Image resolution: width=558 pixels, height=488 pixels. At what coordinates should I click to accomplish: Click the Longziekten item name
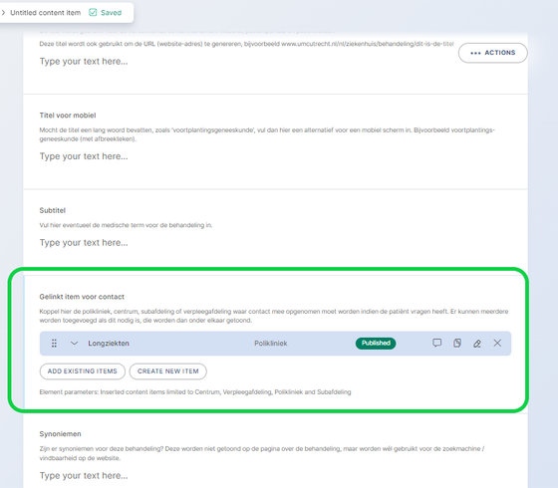pyautogui.click(x=109, y=344)
